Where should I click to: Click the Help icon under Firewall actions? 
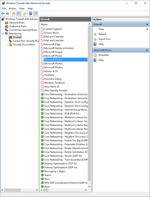95,44
